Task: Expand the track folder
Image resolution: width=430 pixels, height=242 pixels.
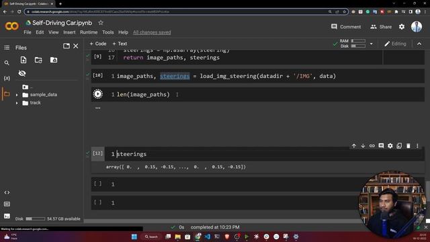Action: click(17, 103)
